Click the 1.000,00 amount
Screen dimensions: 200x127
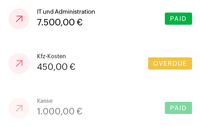[x=56, y=111]
